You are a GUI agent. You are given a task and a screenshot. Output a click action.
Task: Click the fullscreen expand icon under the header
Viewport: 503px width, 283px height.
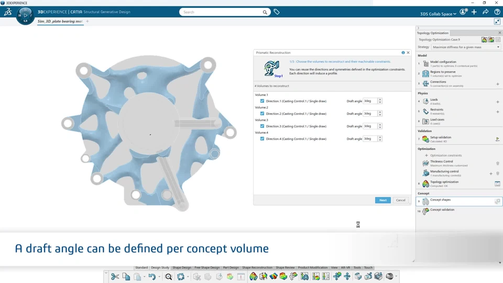click(497, 21)
